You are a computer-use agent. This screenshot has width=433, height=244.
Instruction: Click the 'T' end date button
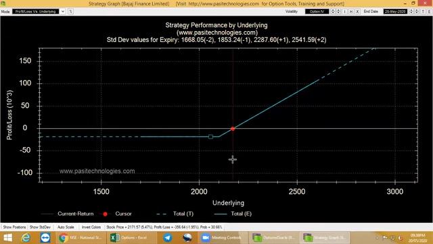coord(423,12)
